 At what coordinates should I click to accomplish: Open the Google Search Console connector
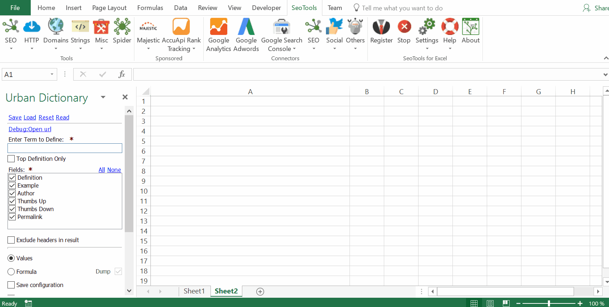coord(282,27)
